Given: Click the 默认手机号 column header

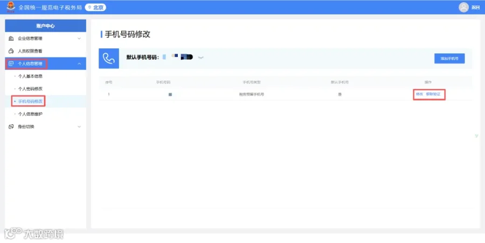Looking at the screenshot, I should pos(339,82).
